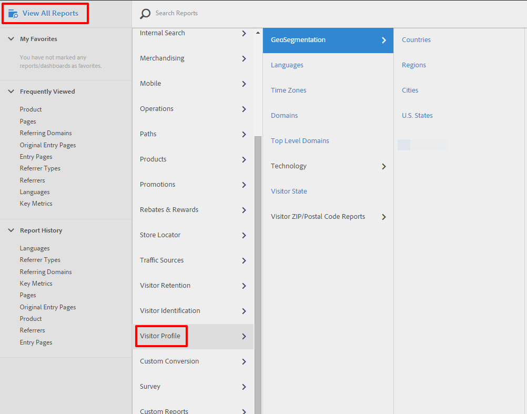527x414 pixels.
Task: Open Pages in Report History
Action: pyautogui.click(x=27, y=295)
